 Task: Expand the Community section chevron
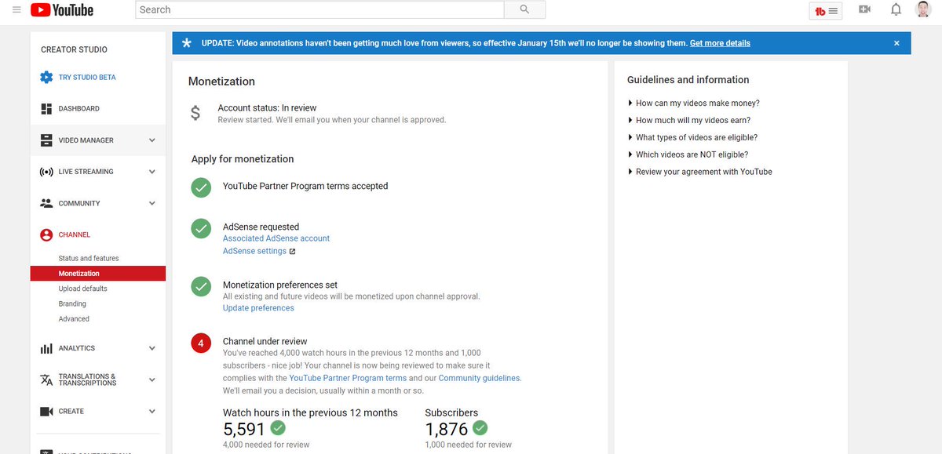[x=152, y=203]
